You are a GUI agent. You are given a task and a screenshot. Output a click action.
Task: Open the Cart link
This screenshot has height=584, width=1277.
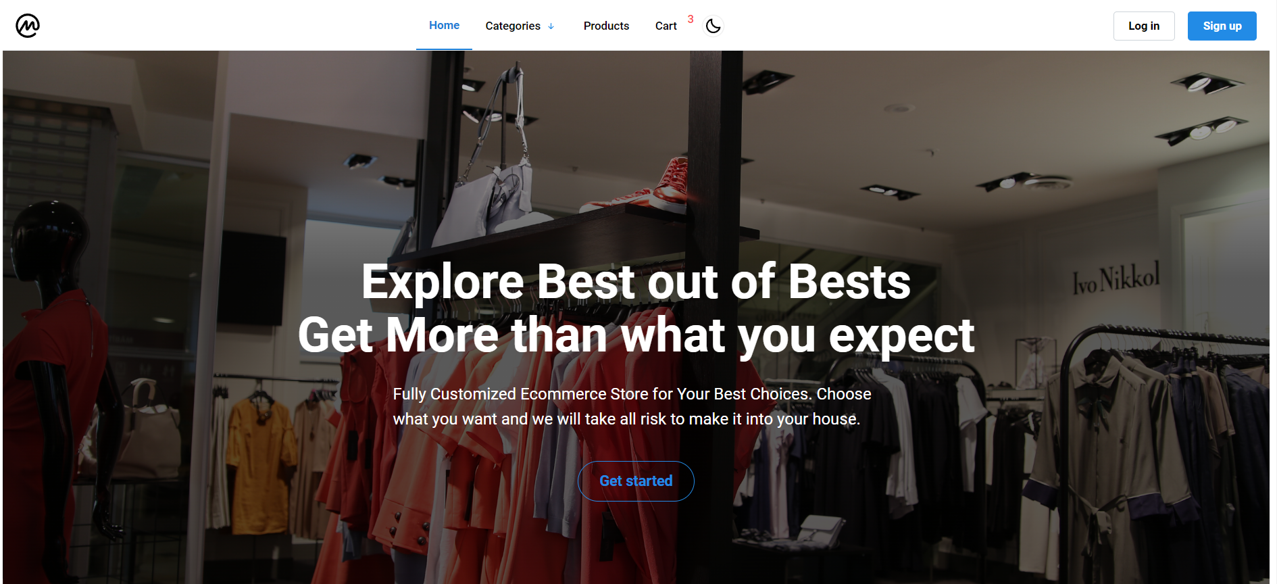666,26
